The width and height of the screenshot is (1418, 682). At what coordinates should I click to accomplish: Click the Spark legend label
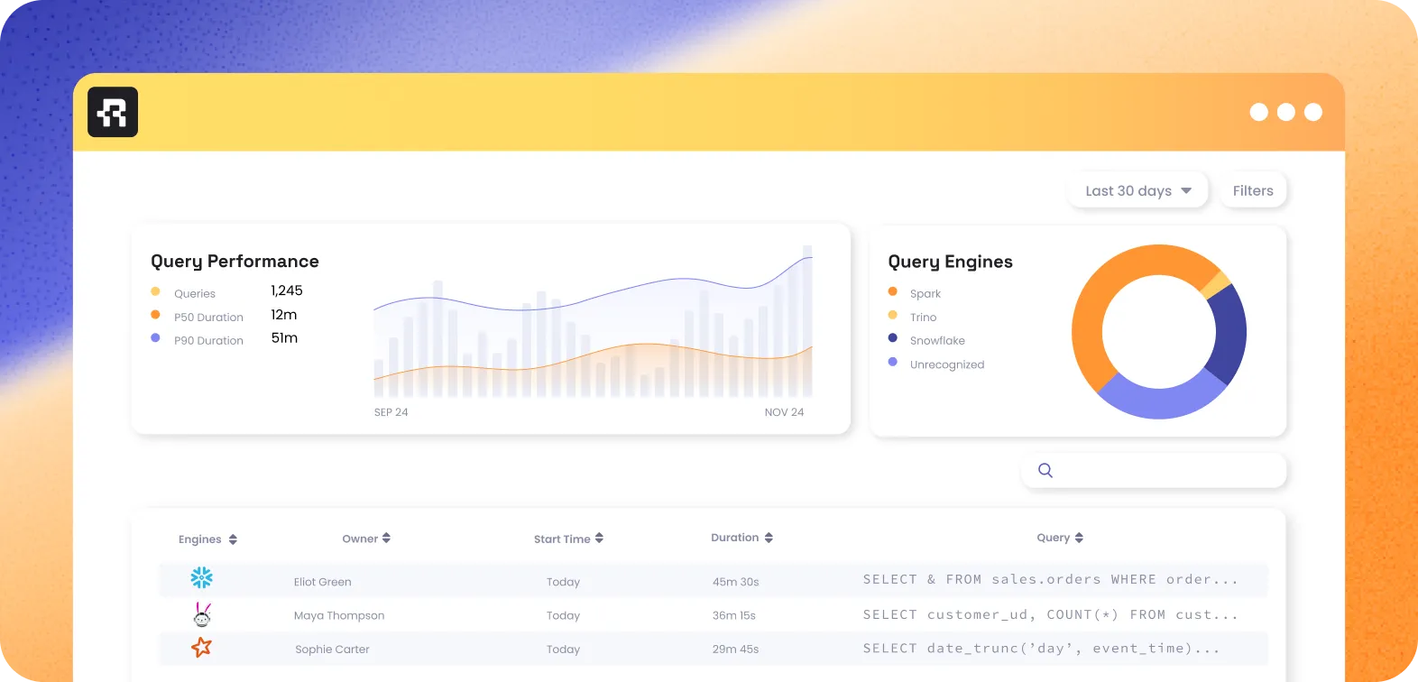[925, 293]
